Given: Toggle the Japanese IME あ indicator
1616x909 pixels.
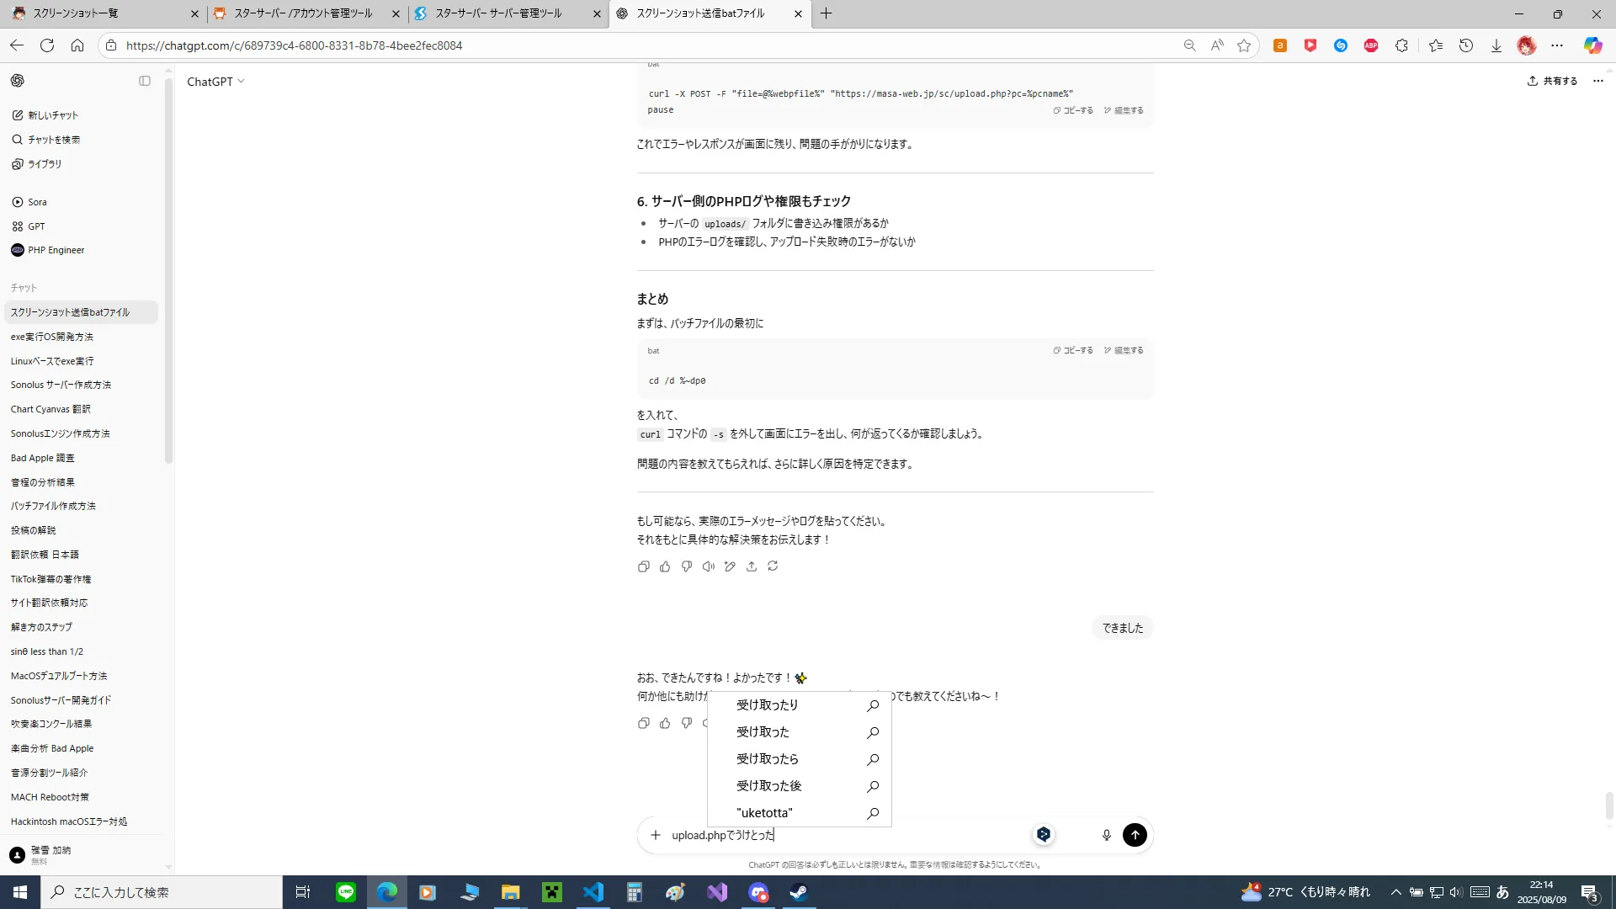Looking at the screenshot, I should [1502, 892].
